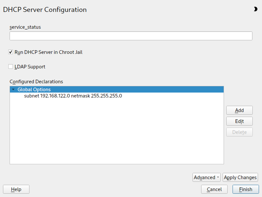The width and height of the screenshot is (262, 197).
Task: Select the Global Options declaration row
Action: pos(34,90)
